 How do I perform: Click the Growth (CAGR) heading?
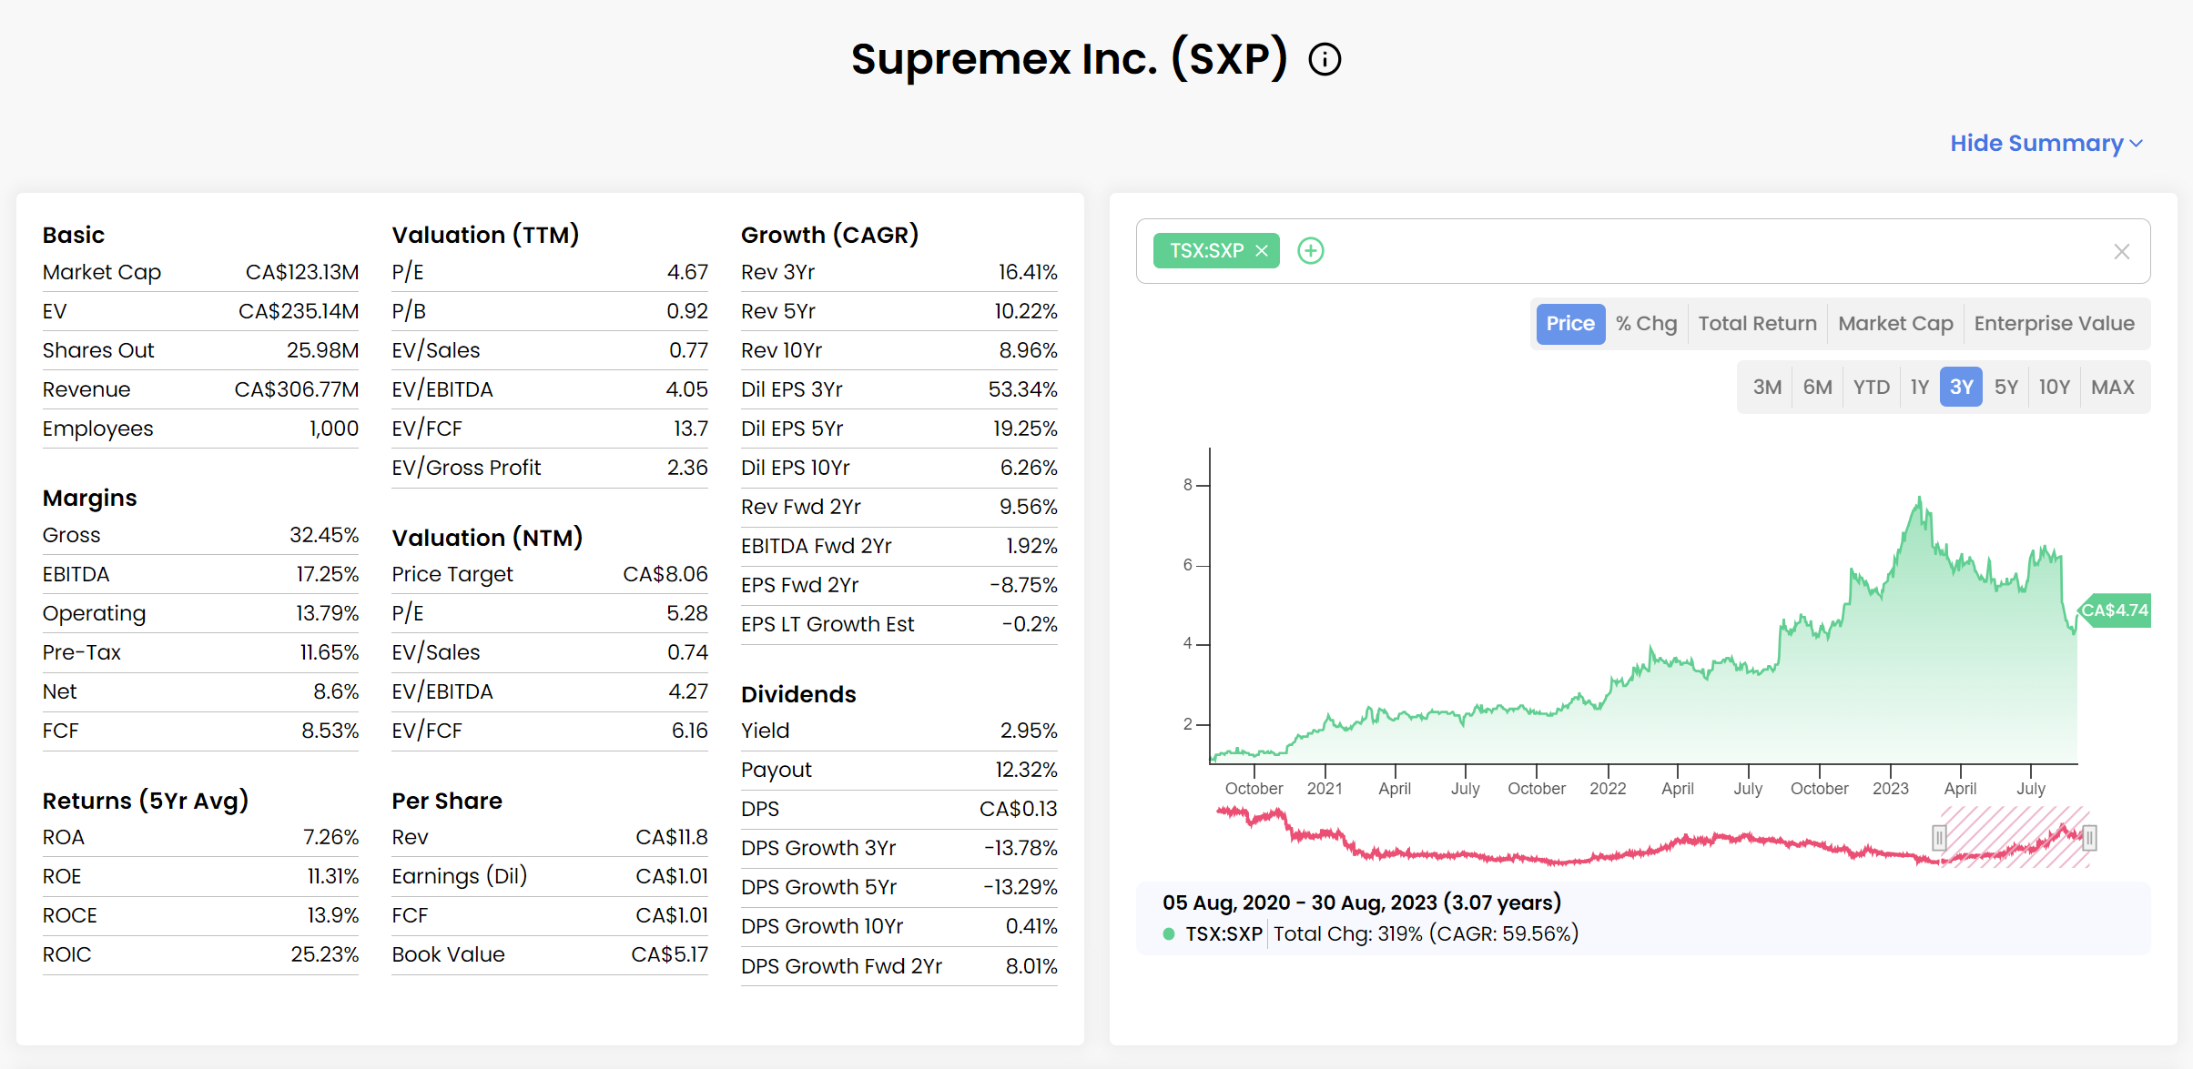click(829, 236)
